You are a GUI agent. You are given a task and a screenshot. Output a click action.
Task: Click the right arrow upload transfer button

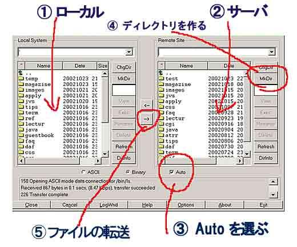(146, 119)
